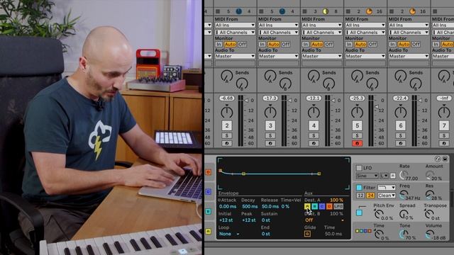This screenshot has height=255, width=454.
Task: Toggle the Glide switch
Action: [307, 234]
